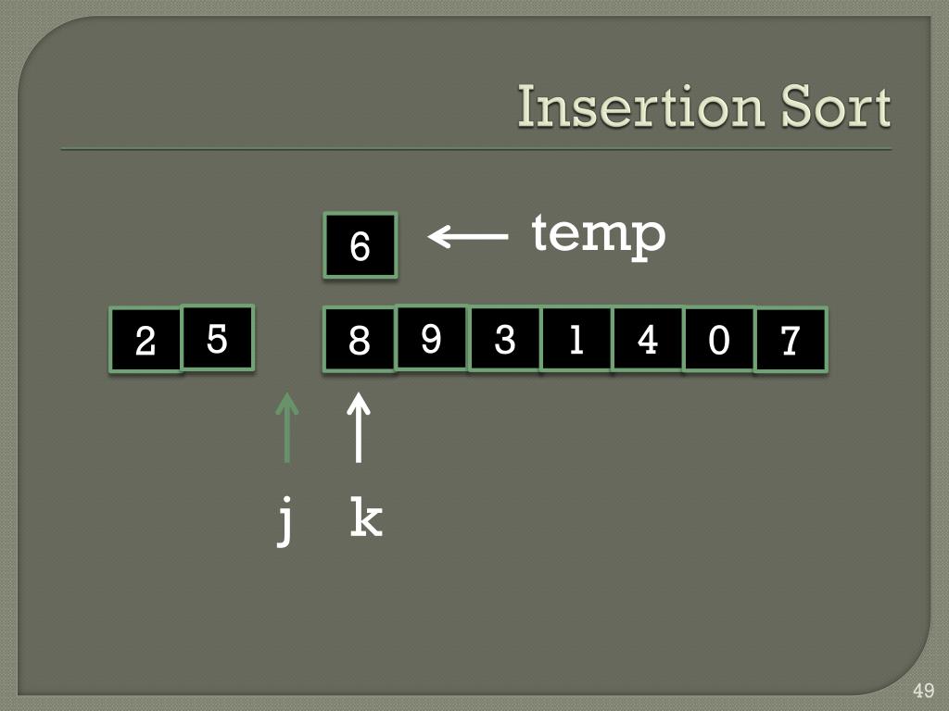Click the slide number 49
Viewport: 949px width, 711px height.
pyautogui.click(x=924, y=690)
